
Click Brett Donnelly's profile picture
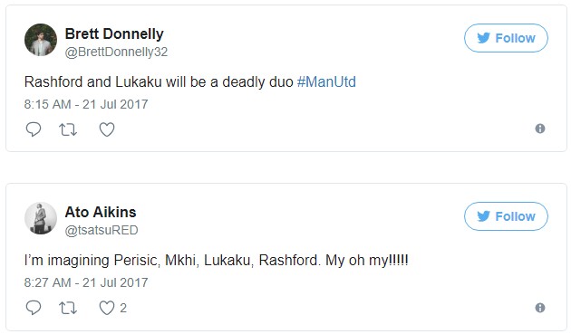coord(41,40)
